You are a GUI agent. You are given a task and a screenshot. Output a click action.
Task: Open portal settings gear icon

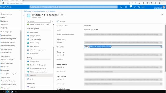[x=135, y=7]
